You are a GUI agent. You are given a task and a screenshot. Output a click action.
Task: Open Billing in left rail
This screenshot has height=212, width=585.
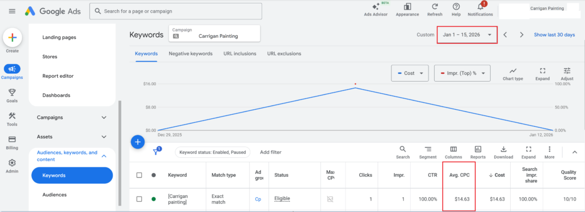tap(12, 143)
